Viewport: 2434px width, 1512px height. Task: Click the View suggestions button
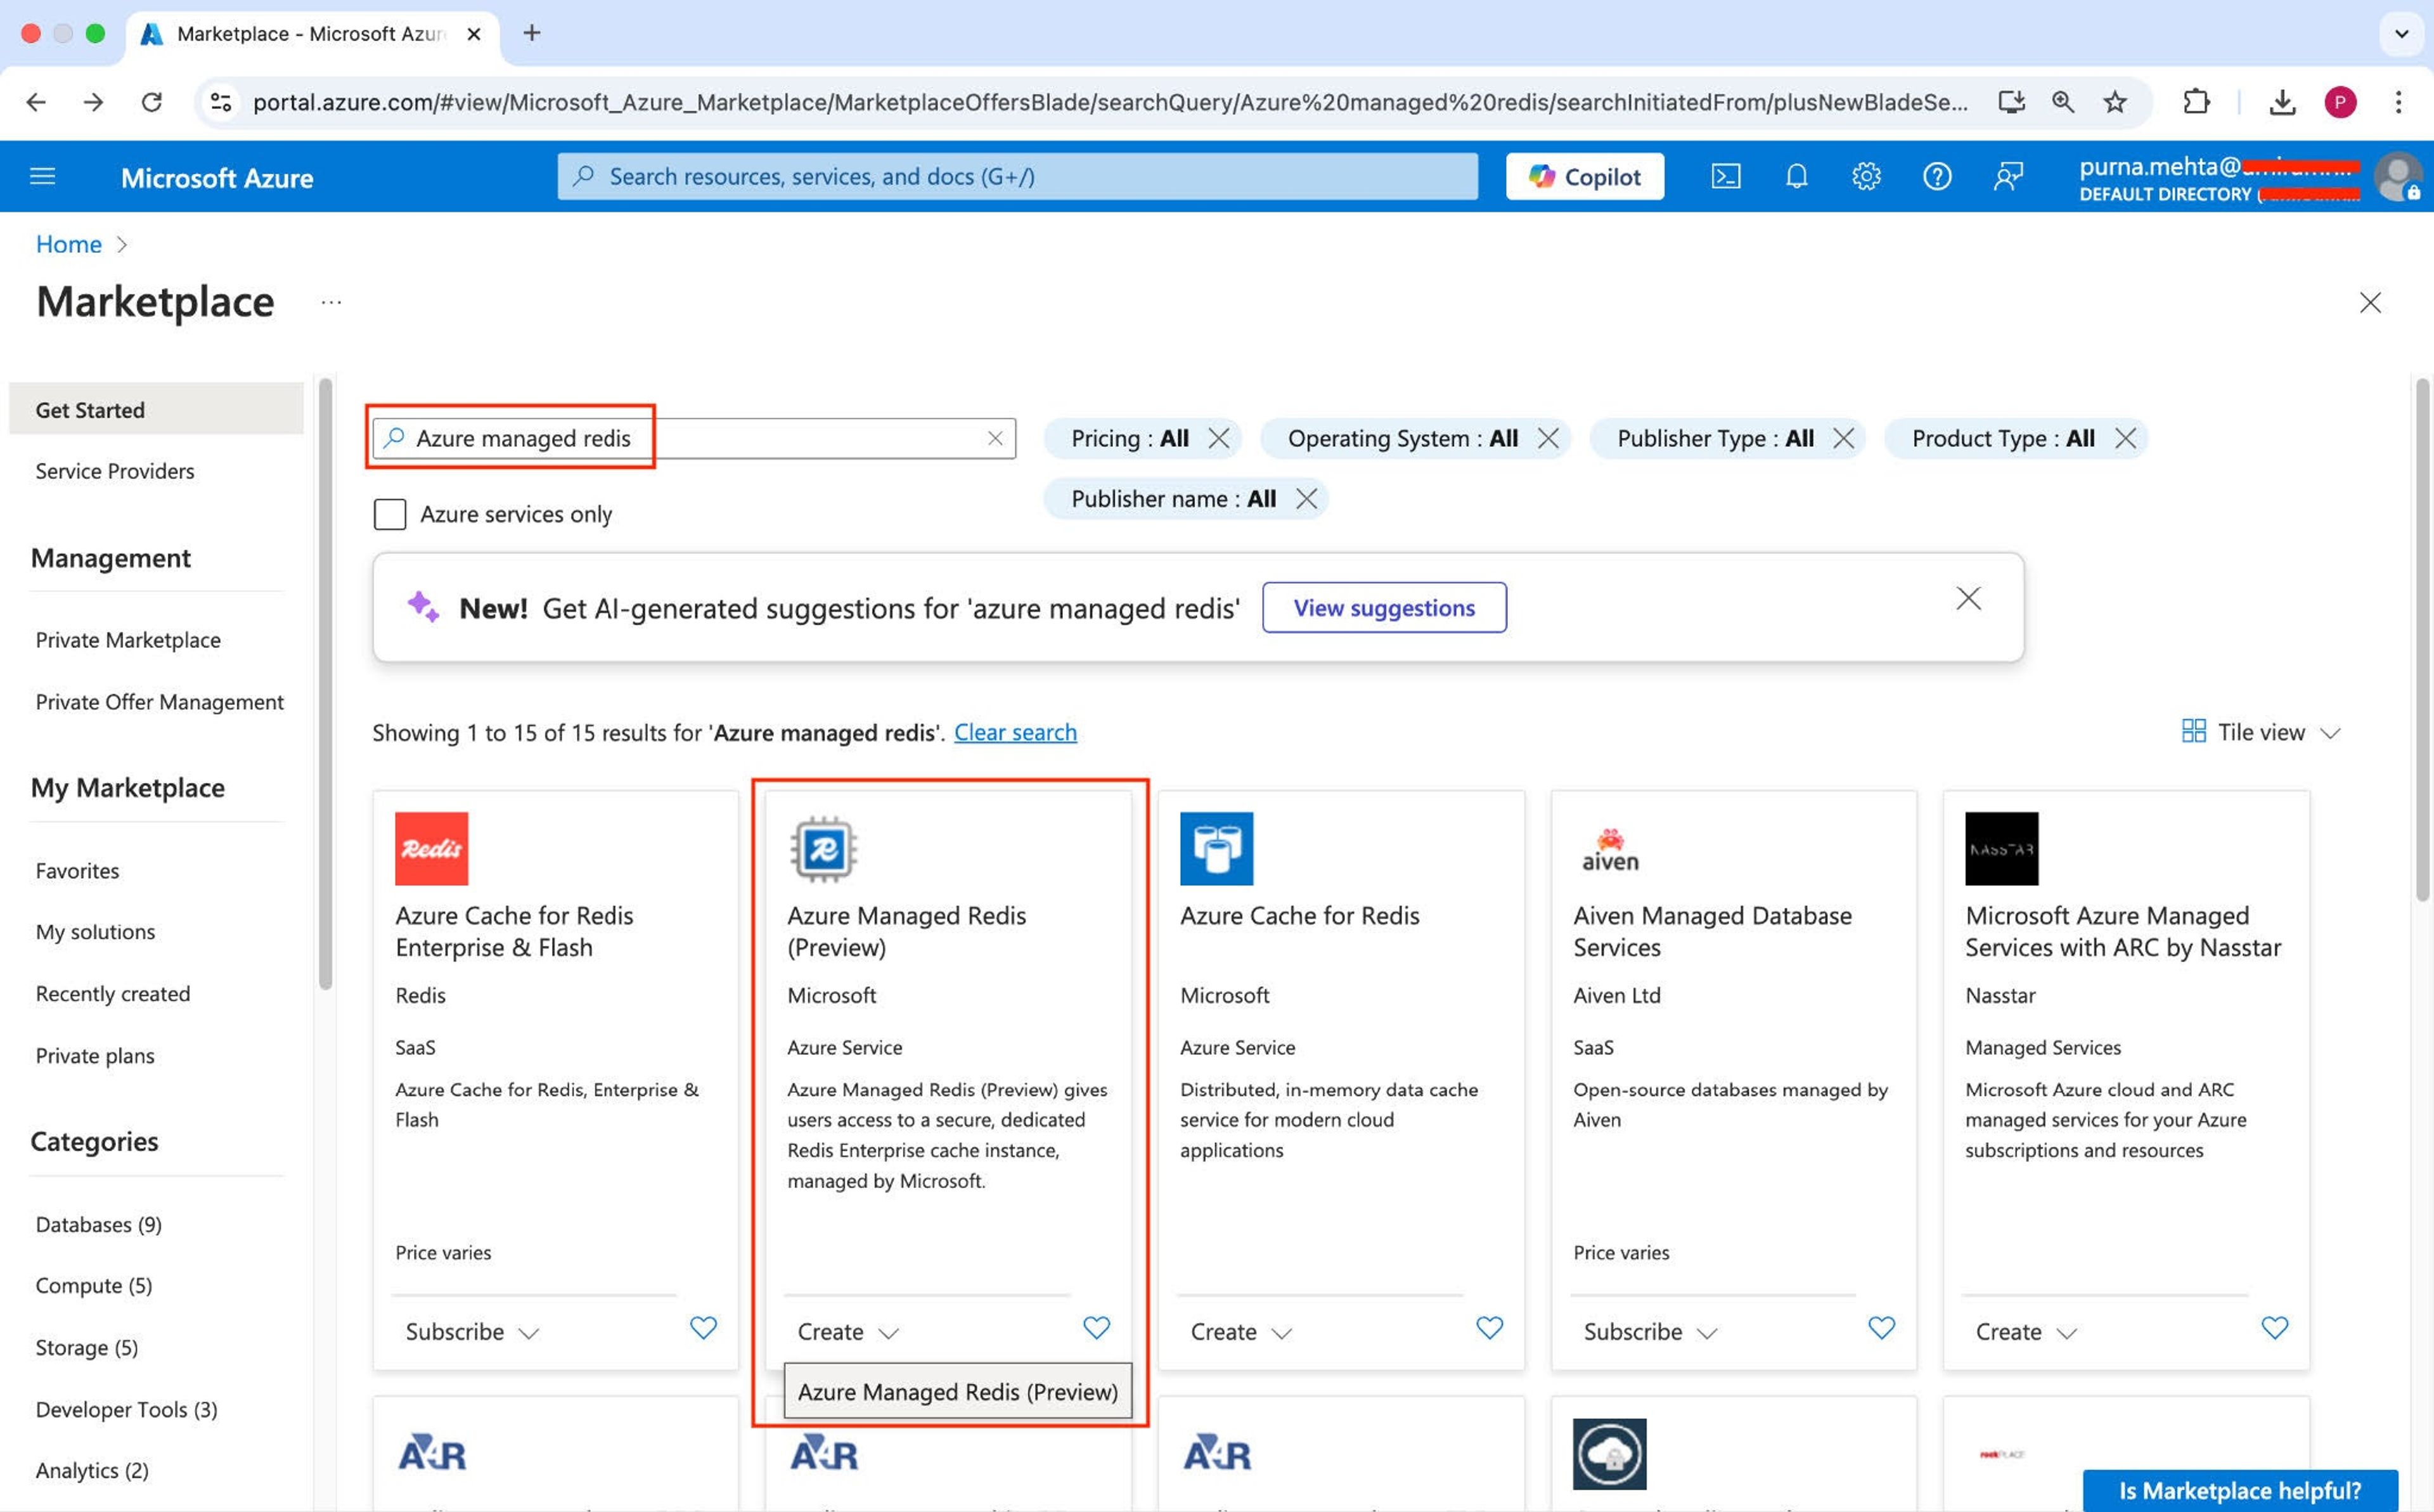(1384, 608)
